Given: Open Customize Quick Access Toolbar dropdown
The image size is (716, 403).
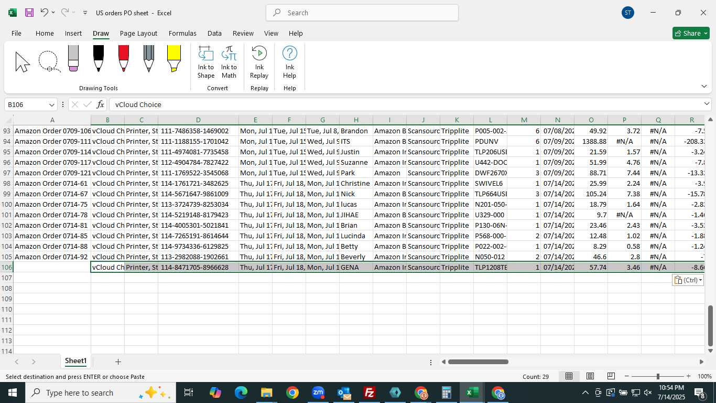Looking at the screenshot, I should 85,13.
